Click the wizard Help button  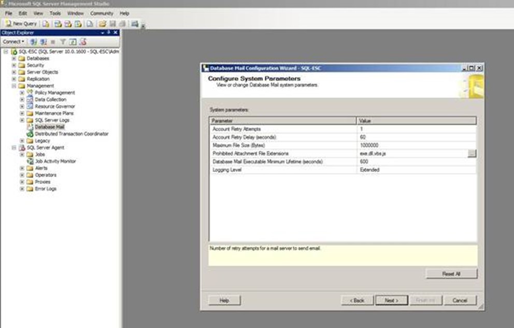pos(224,301)
